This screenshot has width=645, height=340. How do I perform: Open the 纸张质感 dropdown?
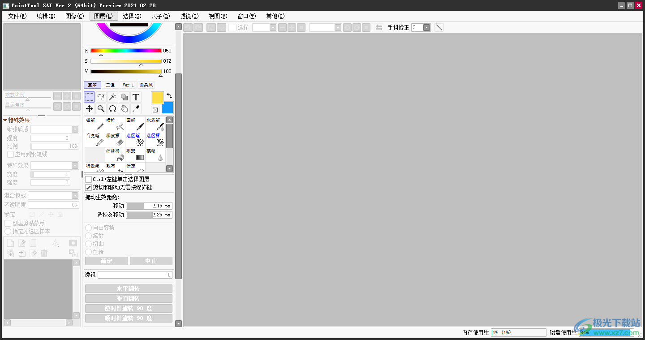tap(75, 129)
